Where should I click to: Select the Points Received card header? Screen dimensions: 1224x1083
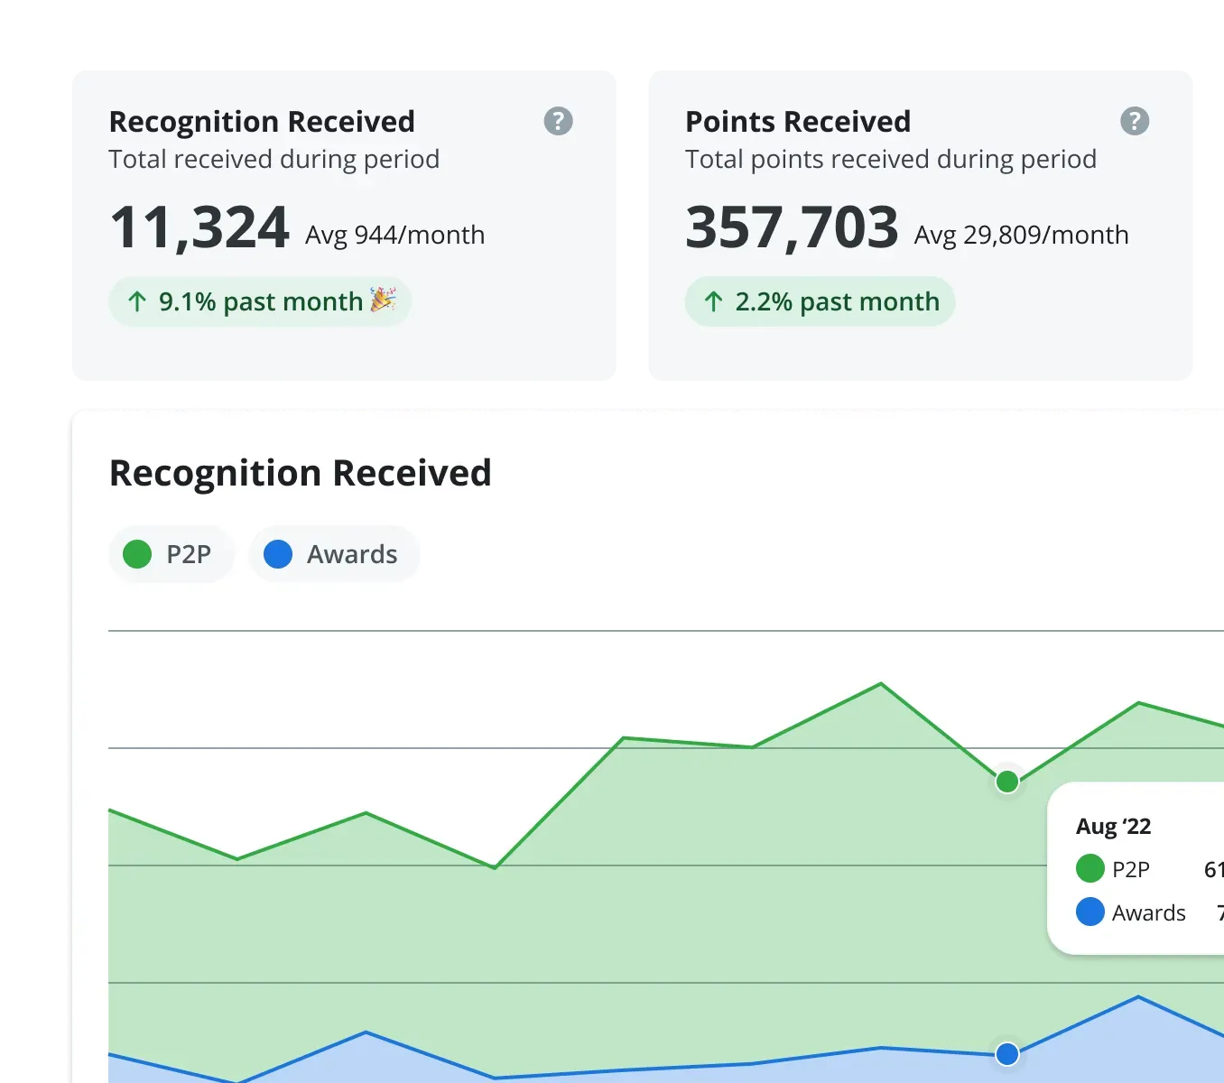coord(797,120)
